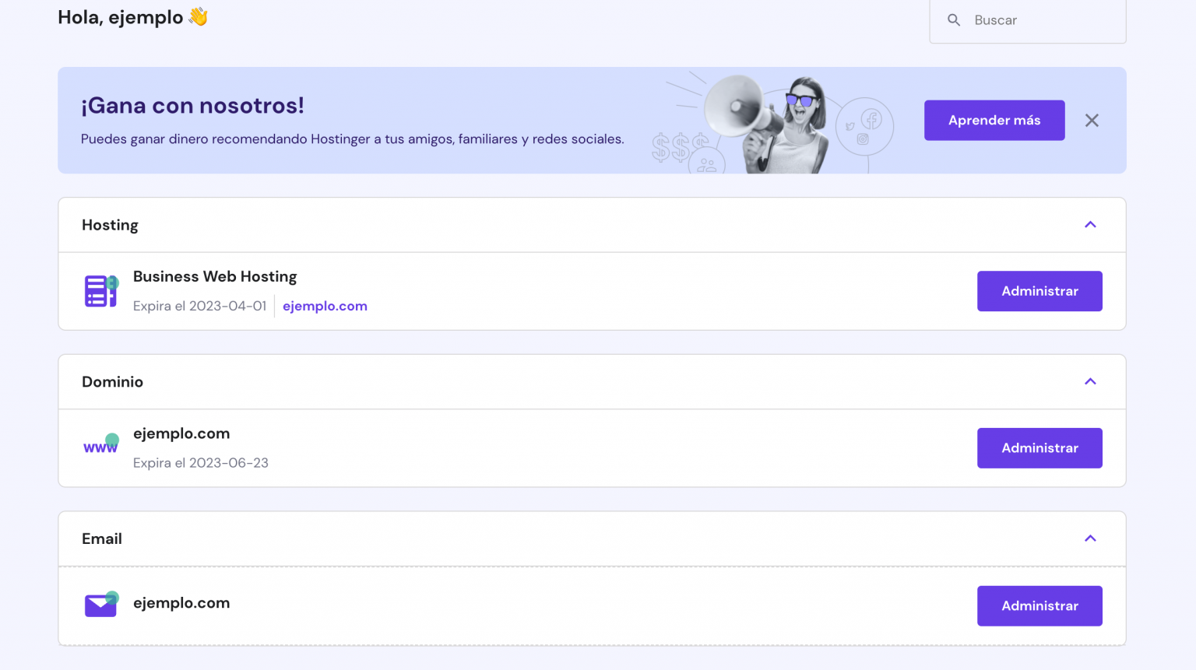The image size is (1196, 670).
Task: Dismiss the ¡Gana con nosotros! banner
Action: pos(1092,121)
